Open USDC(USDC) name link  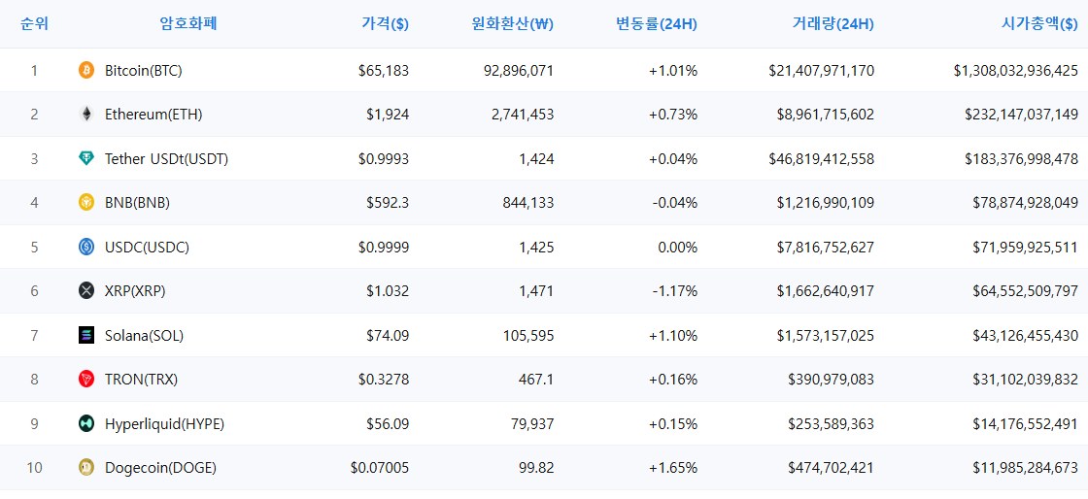(x=147, y=247)
